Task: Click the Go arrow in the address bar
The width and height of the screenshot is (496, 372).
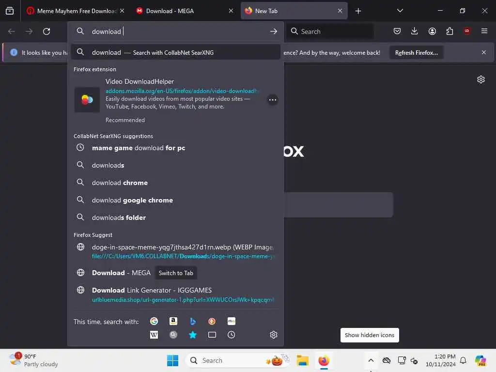Action: (274, 31)
